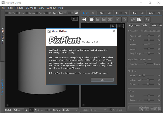Switch to the Specular map tab

tap(138, 13)
